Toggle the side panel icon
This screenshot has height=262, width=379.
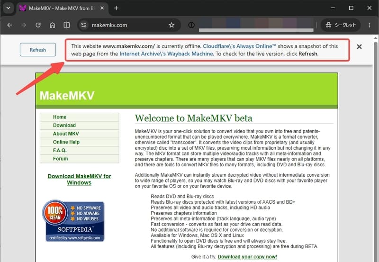[66, 25]
